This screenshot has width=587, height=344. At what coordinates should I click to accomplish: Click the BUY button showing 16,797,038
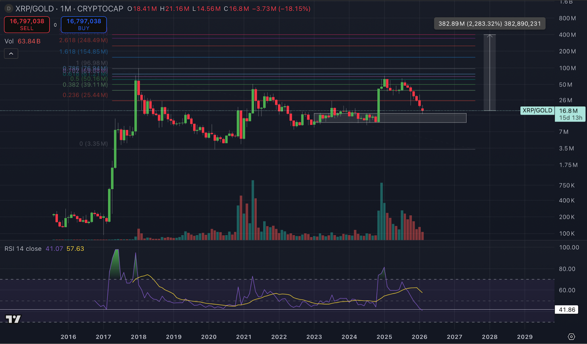click(x=84, y=24)
